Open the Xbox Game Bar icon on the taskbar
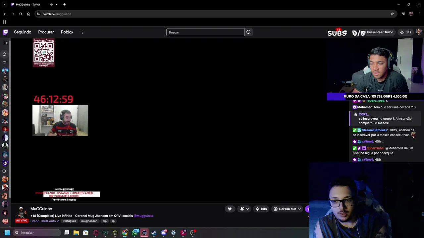The height and width of the screenshot is (238, 424). pyautogui.click(x=105, y=233)
